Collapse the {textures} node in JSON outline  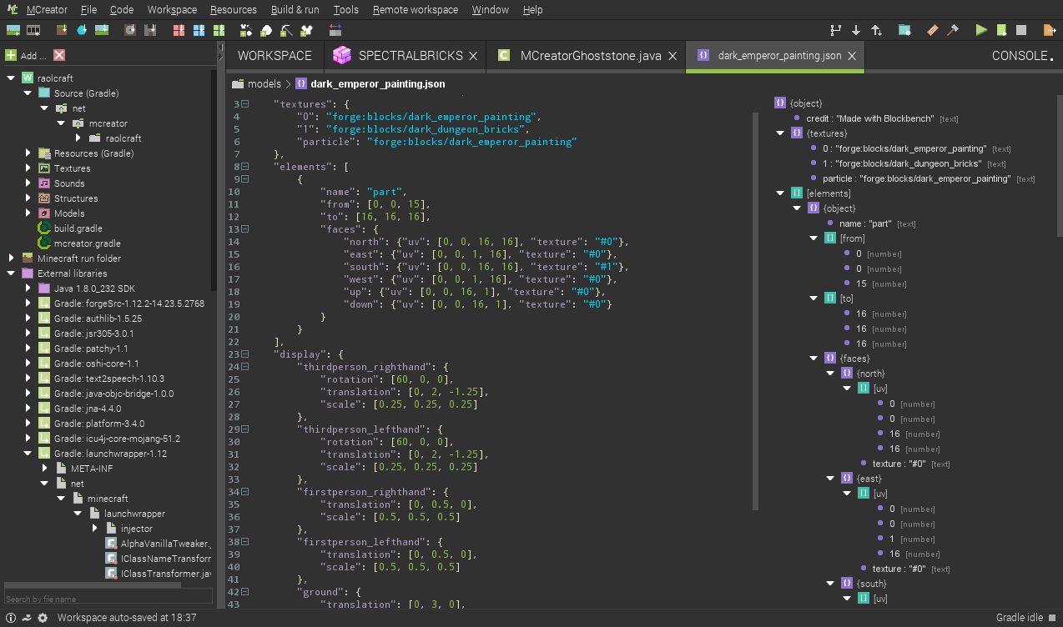[780, 133]
